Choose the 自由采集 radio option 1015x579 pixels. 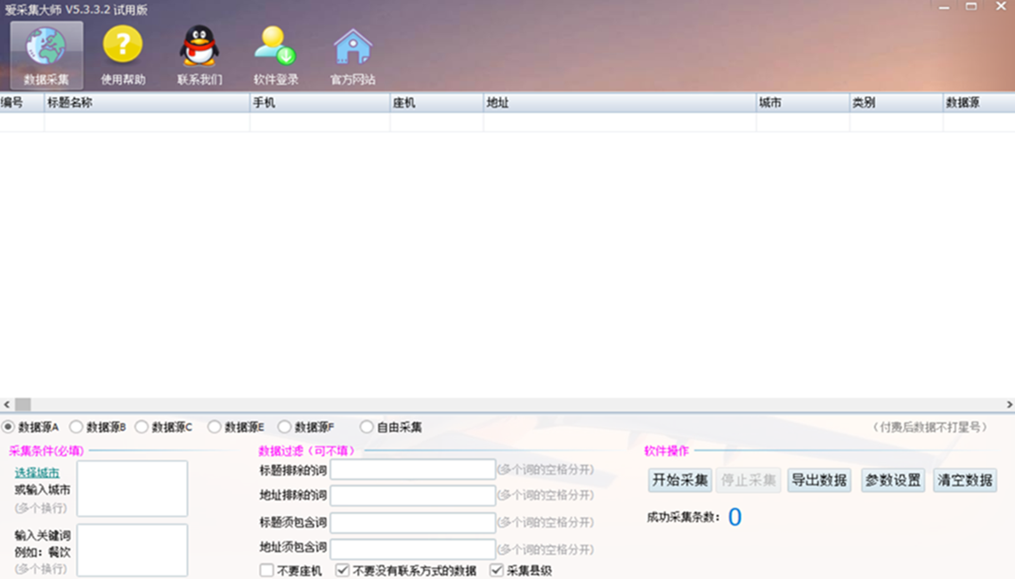pos(367,428)
